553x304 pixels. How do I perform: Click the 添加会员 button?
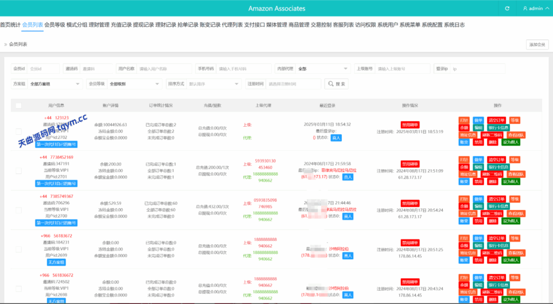tap(537, 44)
